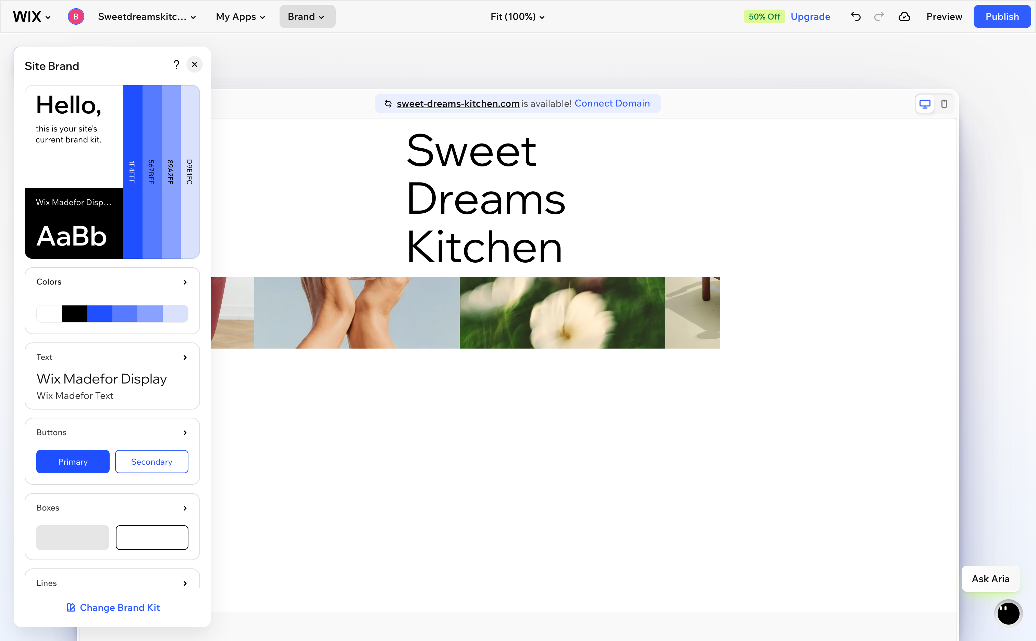Screen dimensions: 1036x641
Task: Open the Brand menu
Action: [307, 16]
